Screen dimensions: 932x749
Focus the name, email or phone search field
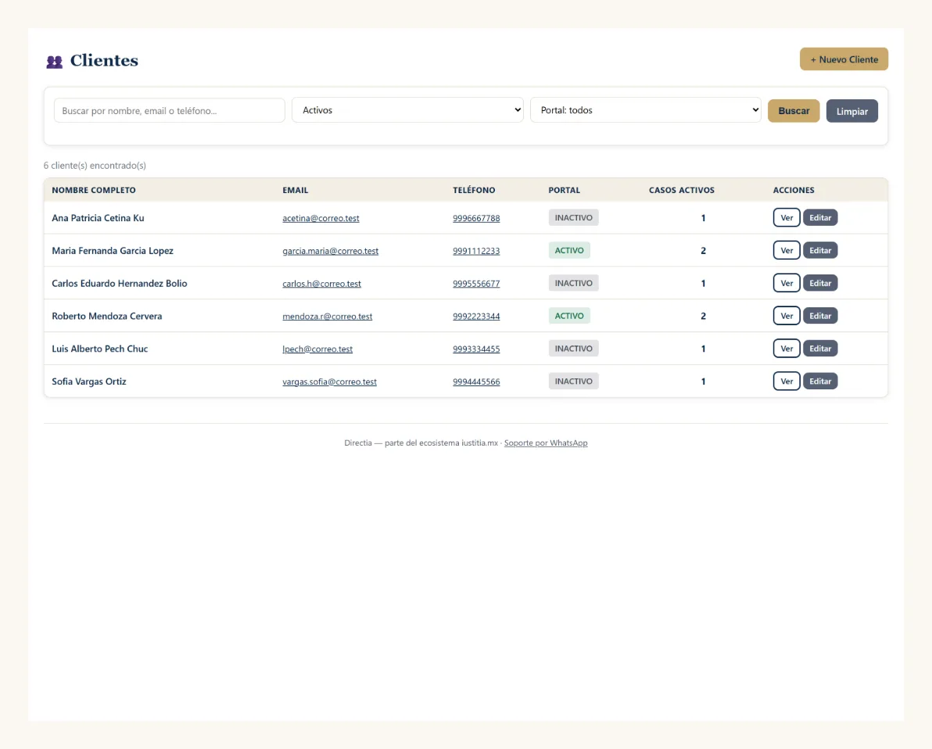pyautogui.click(x=170, y=110)
